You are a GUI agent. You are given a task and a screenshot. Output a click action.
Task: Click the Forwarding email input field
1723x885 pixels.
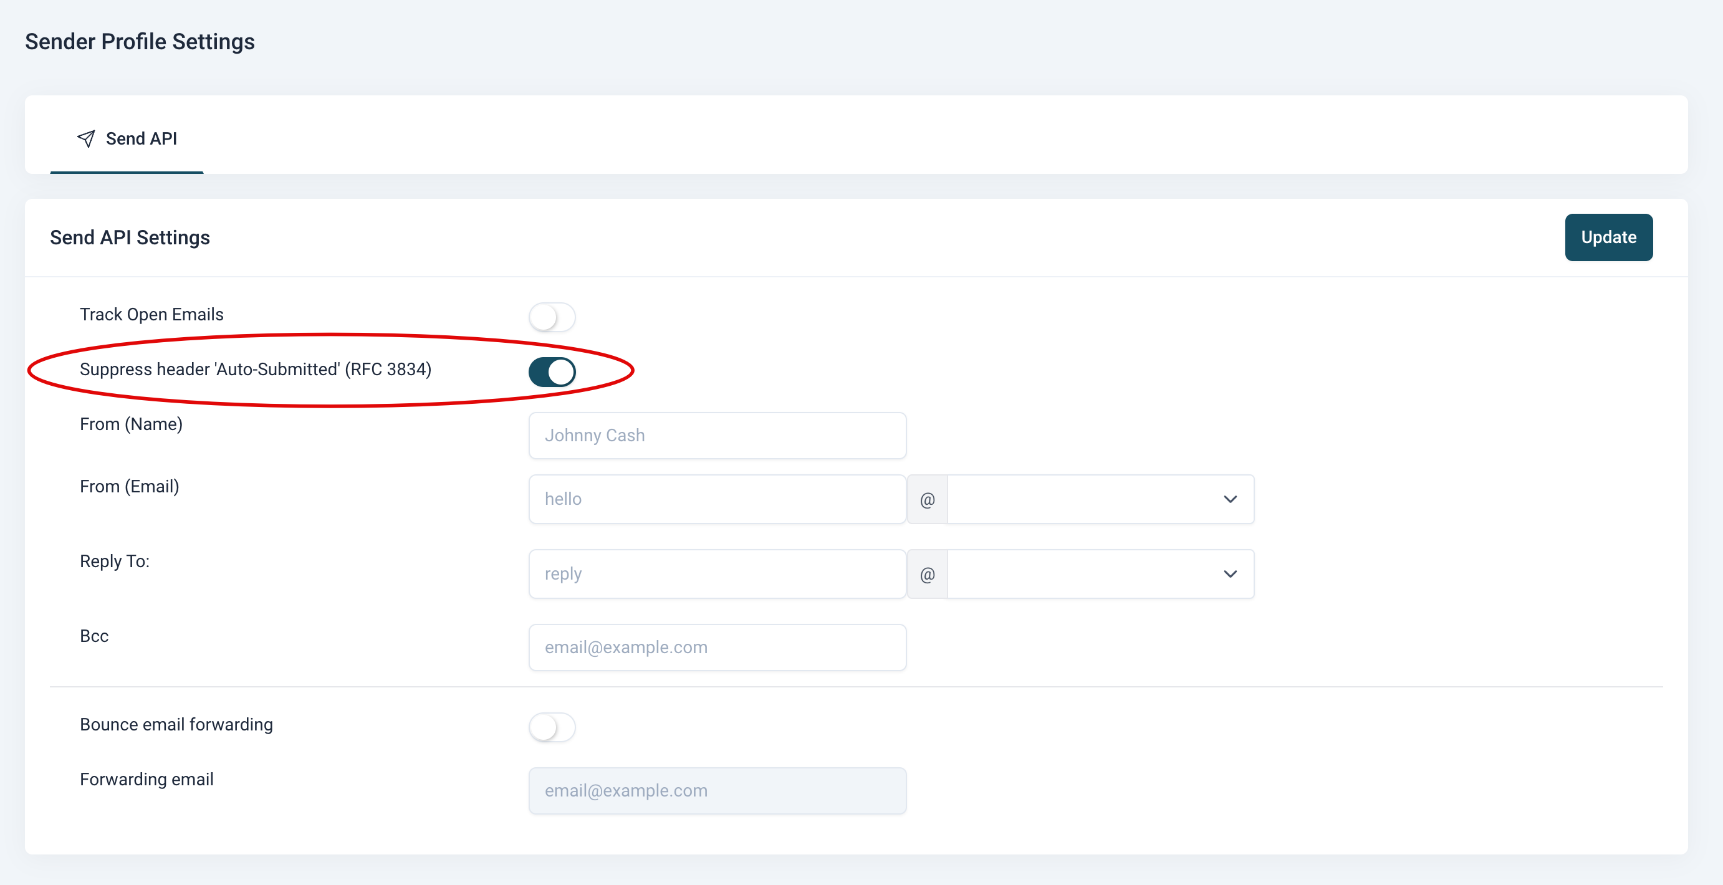pyautogui.click(x=716, y=790)
